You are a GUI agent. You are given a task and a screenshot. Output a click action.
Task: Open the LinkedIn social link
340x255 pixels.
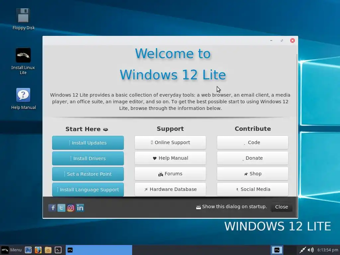click(80, 208)
